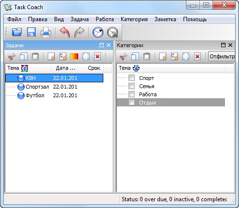Image resolution: width=239 pixels, height=208 pixels.
Task: Toggle sort arrow in Категории Тема header
Action: 136,68
